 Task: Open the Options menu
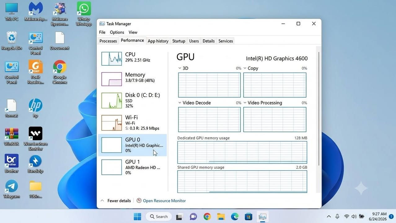point(117,32)
